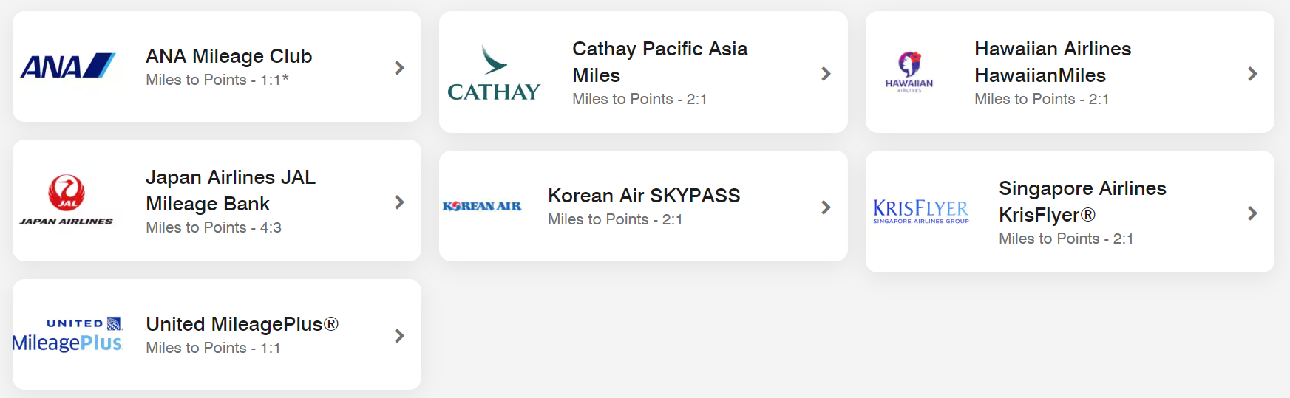Choose Korean Air SKYPASS title
The width and height of the screenshot is (1290, 398).
[x=644, y=196]
